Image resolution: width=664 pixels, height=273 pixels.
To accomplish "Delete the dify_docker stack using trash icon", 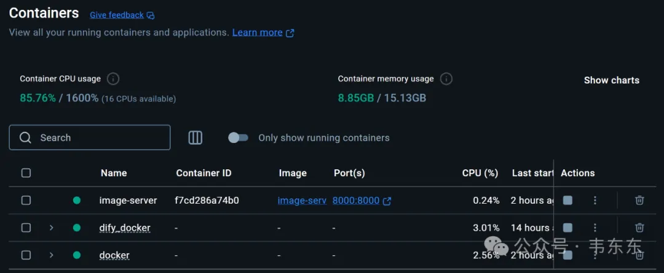I will 639,228.
